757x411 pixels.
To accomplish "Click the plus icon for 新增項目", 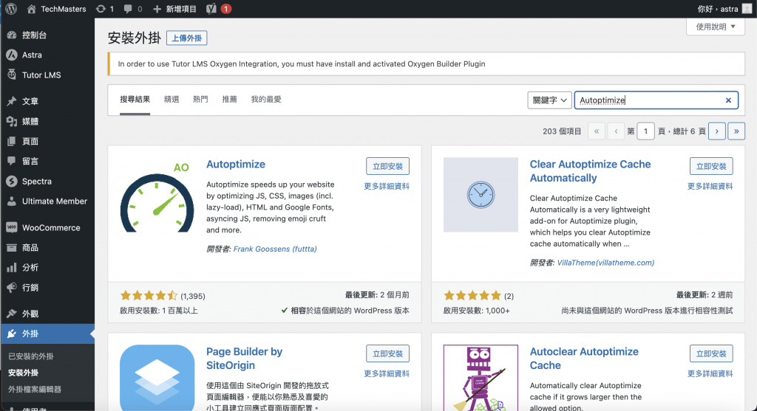I will pos(157,9).
